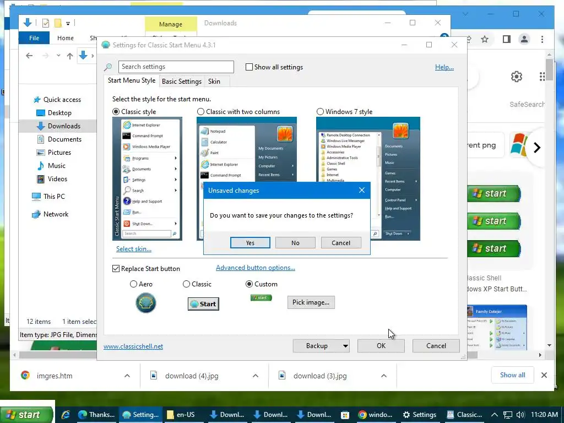This screenshot has width=564, height=423.
Task: Open the Help link
Action: [x=444, y=67]
